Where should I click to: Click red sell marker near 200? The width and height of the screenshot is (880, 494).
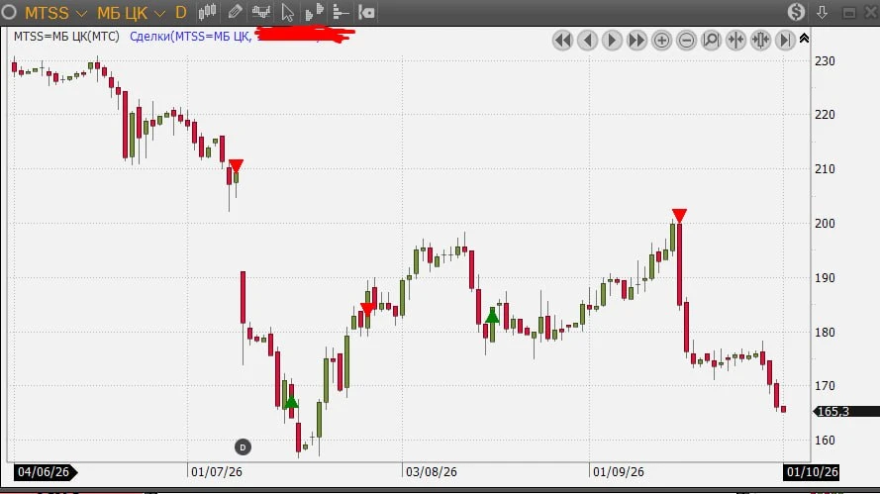(x=679, y=216)
